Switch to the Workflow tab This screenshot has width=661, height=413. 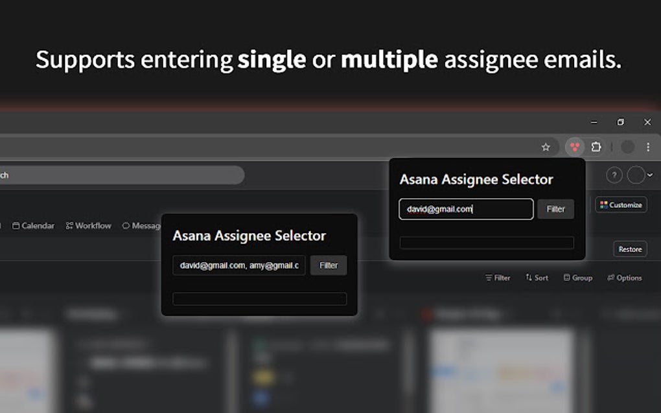click(87, 225)
